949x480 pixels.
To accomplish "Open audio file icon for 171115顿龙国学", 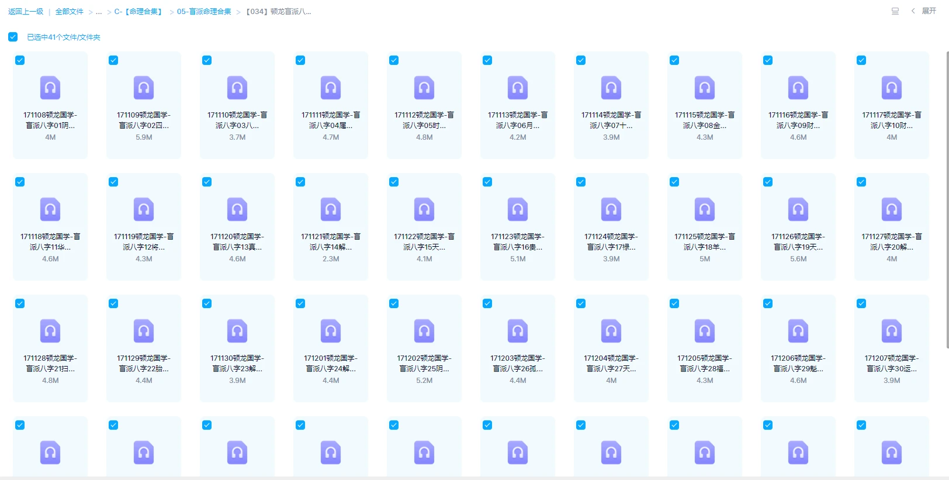I will tap(705, 88).
